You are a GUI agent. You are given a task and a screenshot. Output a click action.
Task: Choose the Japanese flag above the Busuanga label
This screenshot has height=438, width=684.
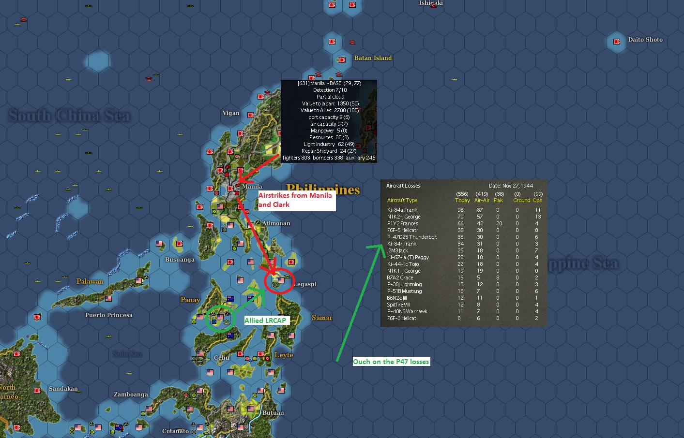[180, 244]
